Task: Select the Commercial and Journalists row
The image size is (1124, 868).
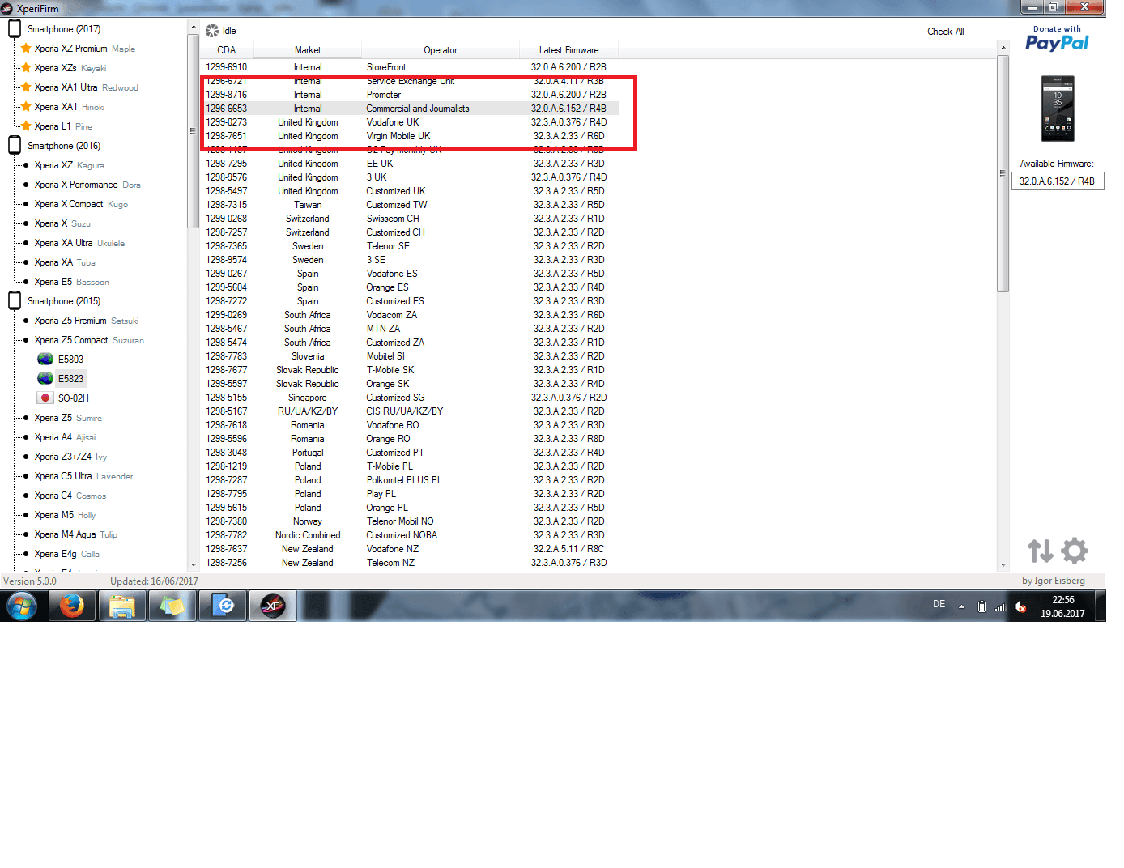Action: click(x=410, y=108)
